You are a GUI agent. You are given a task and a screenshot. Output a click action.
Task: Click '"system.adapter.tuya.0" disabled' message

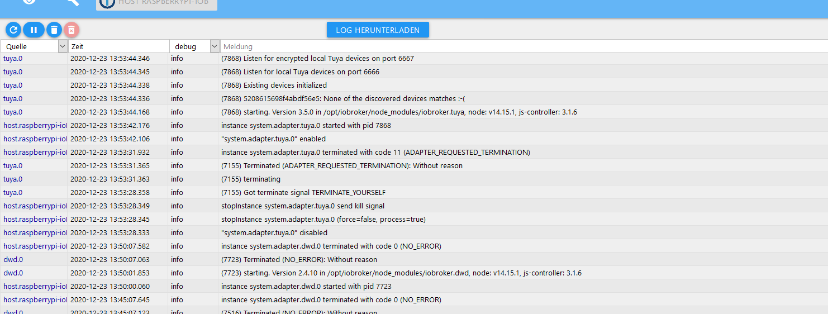pos(274,232)
